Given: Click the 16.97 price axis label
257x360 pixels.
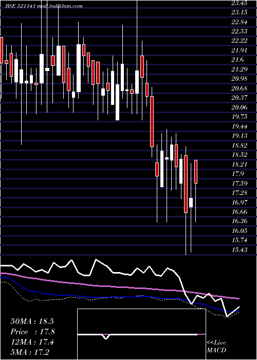Looking at the screenshot, I should coord(240,202).
